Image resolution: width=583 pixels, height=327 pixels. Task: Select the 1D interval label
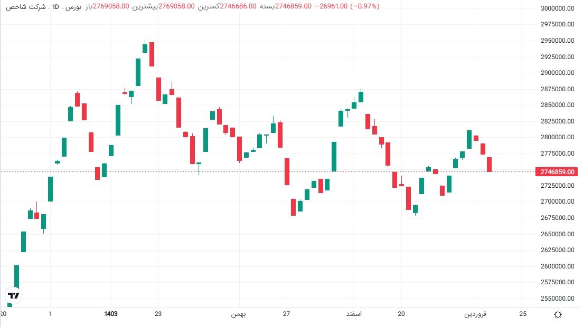[55, 6]
